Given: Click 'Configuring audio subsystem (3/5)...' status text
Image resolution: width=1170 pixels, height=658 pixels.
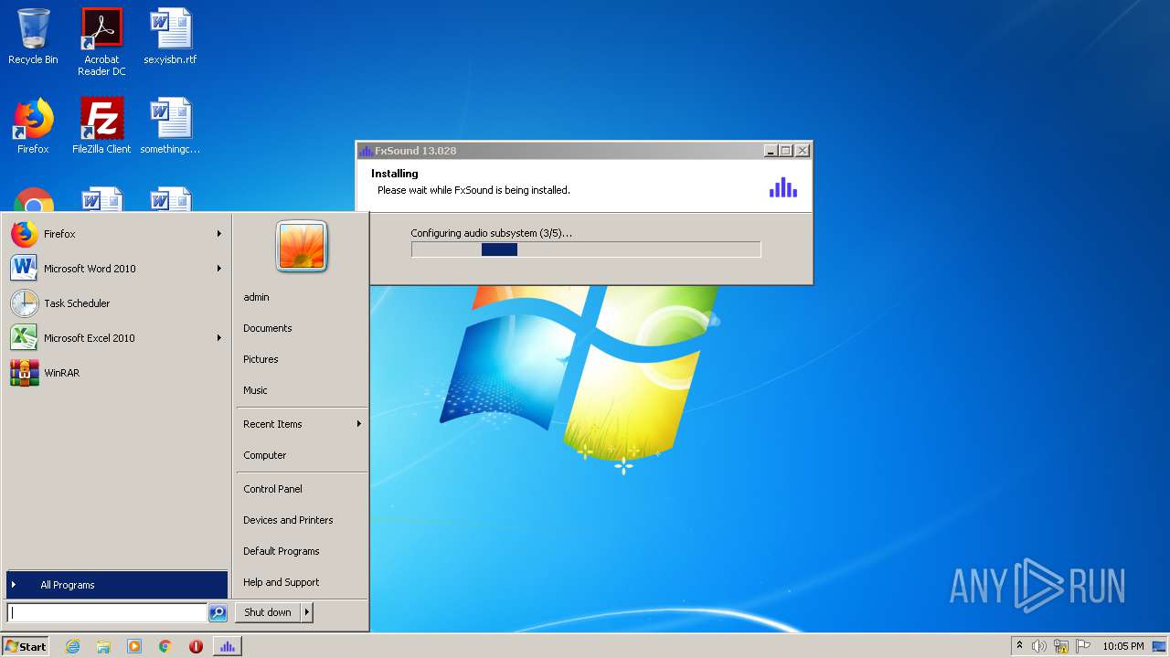Looking at the screenshot, I should pos(491,233).
